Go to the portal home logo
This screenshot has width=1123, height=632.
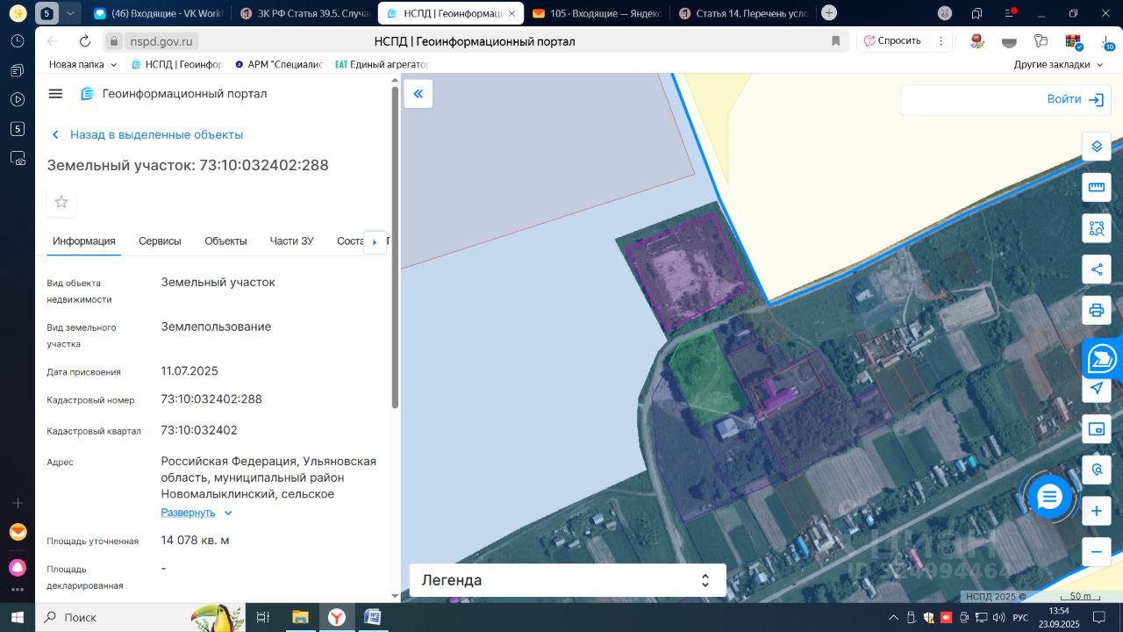(87, 94)
